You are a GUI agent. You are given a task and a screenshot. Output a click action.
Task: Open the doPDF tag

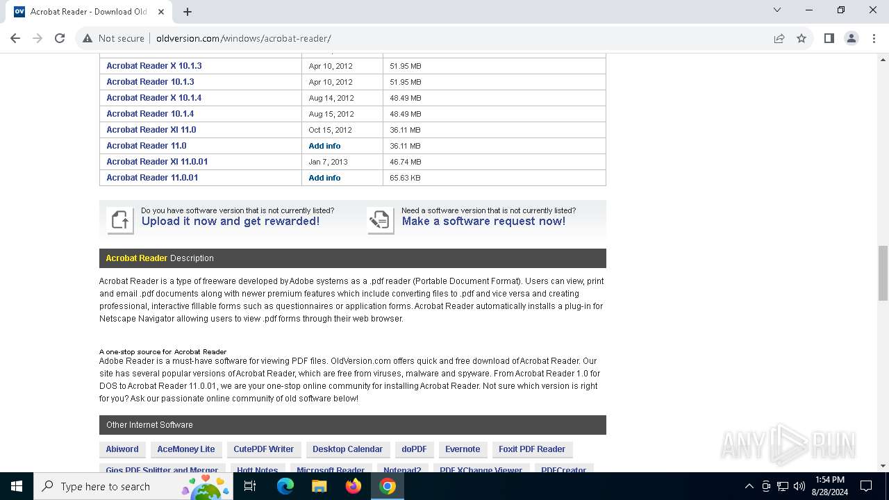coord(414,449)
